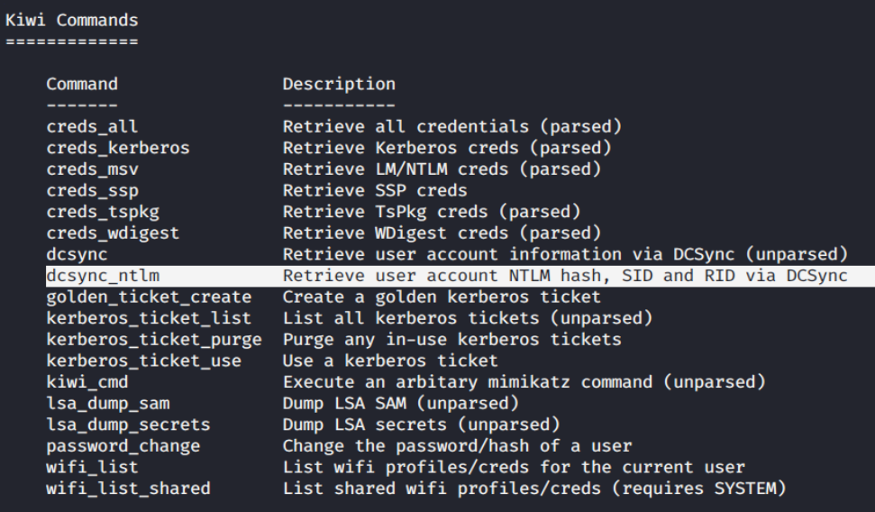Screen dimensions: 875x512
Task: Click the kerberos_ticket_list command entry
Action: (149, 318)
